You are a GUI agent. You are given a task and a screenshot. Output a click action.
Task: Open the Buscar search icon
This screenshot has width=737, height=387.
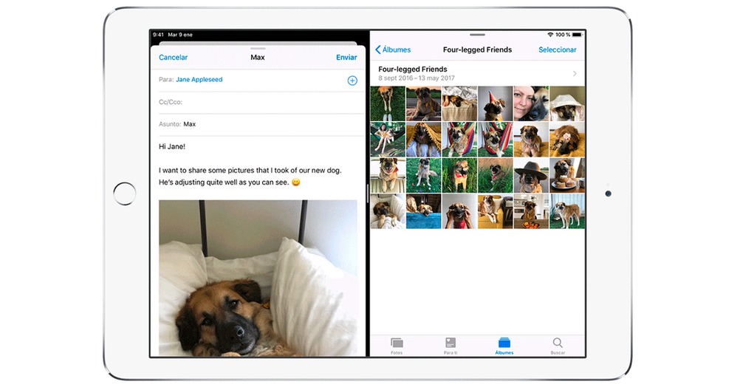pyautogui.click(x=558, y=344)
